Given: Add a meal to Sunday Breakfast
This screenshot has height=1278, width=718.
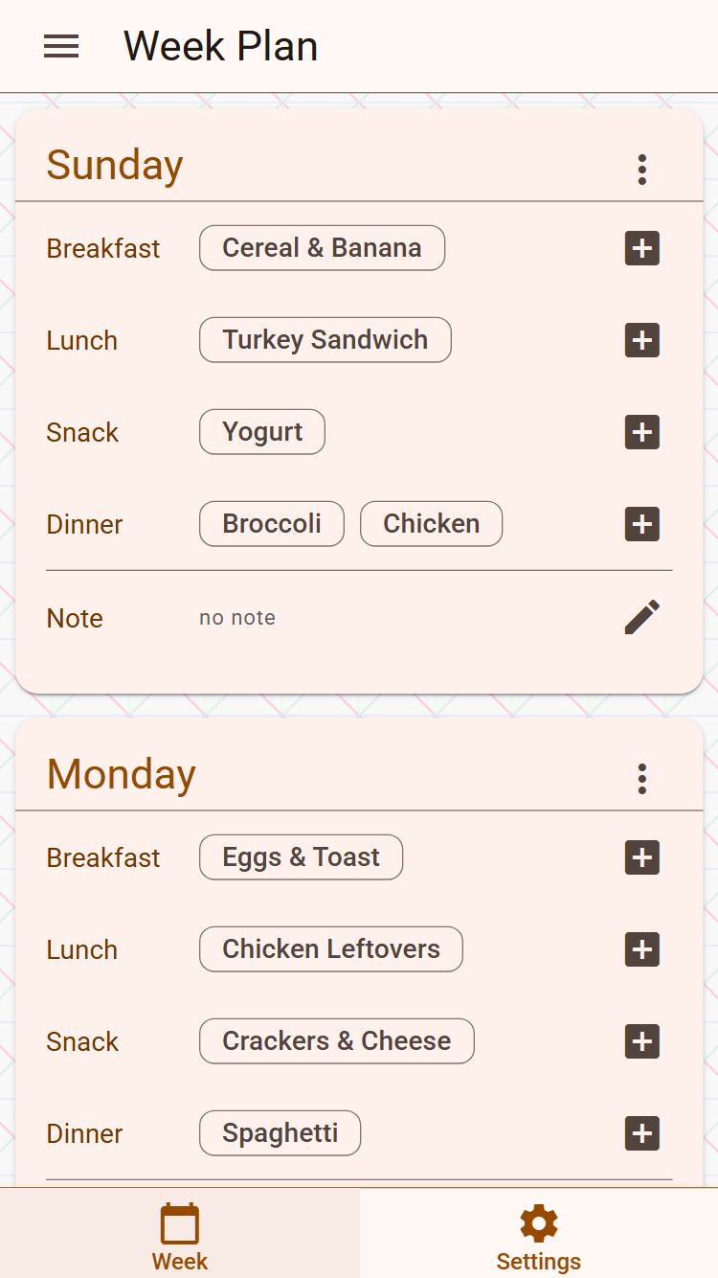Looking at the screenshot, I should click(x=641, y=248).
